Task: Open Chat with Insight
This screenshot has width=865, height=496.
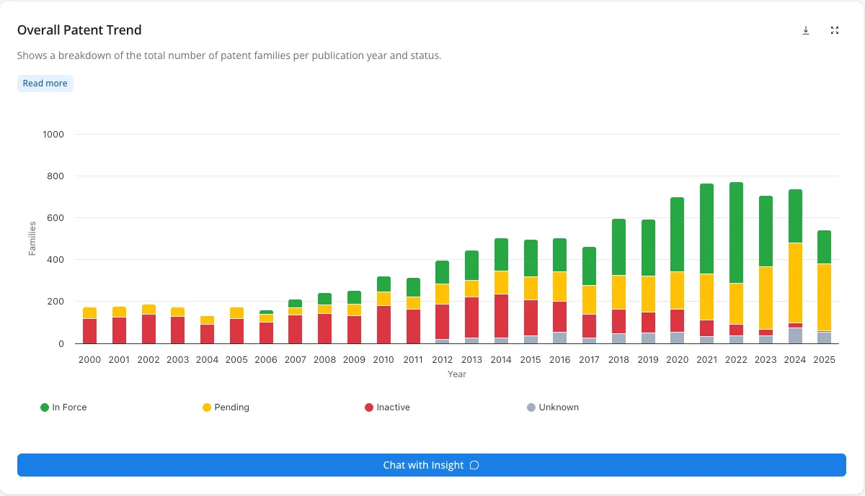Action: [431, 465]
